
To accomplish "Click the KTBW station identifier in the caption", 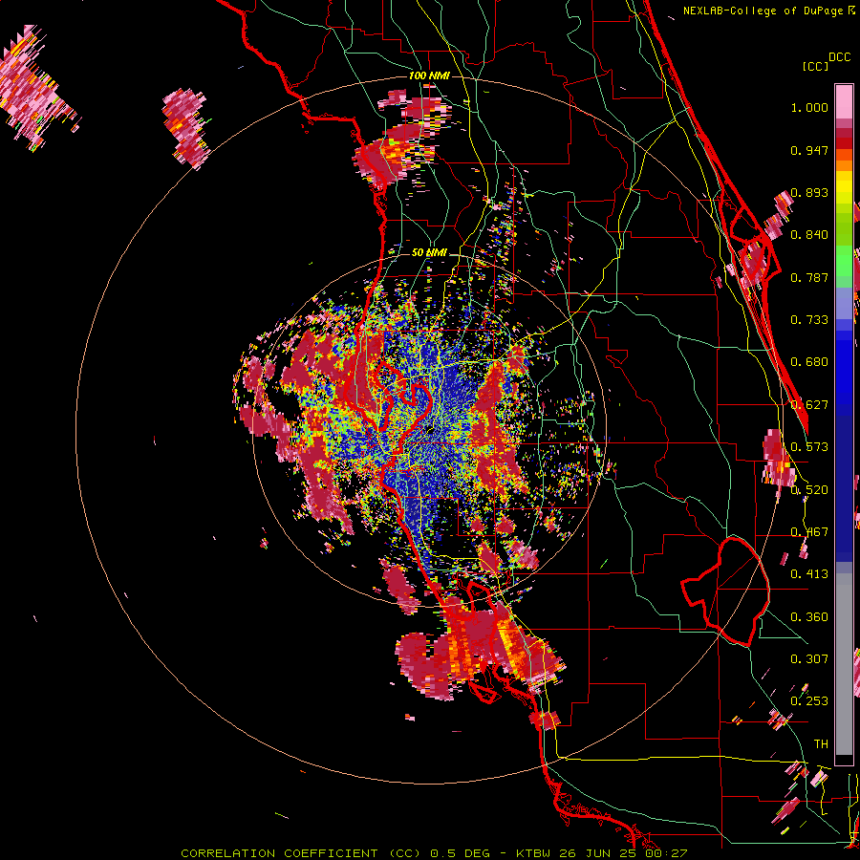I will point(534,853).
